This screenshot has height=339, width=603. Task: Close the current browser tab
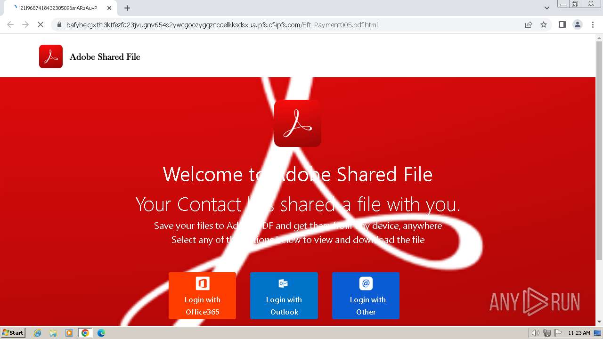[109, 8]
